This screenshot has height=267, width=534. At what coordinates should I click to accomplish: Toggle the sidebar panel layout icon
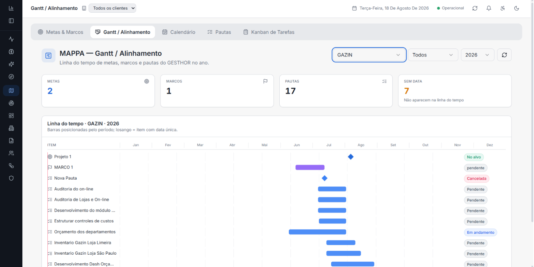11,21
